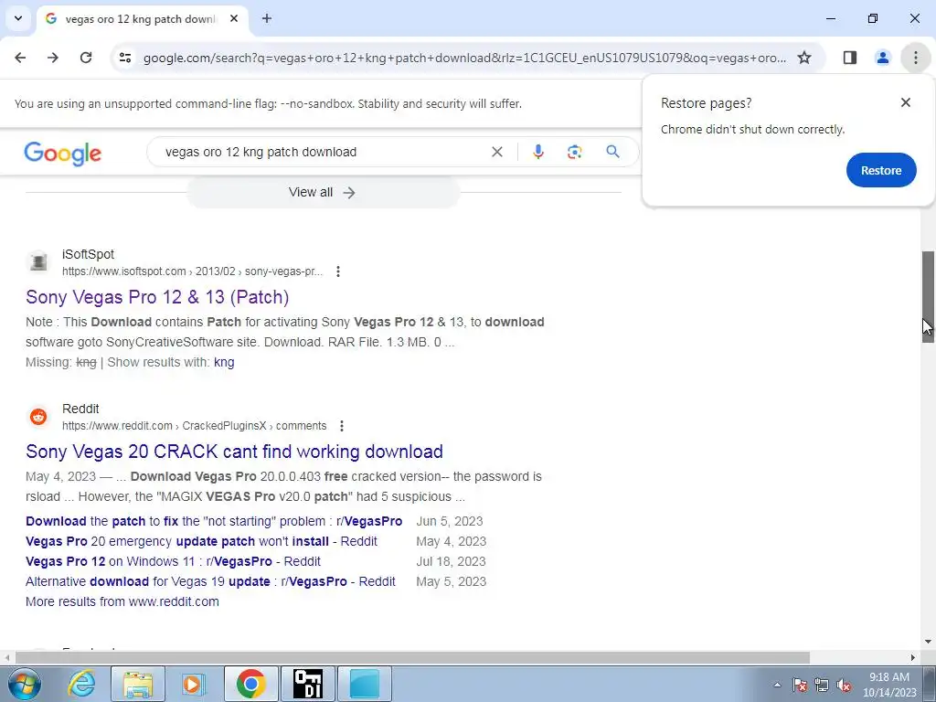This screenshot has height=702, width=936.
Task: Open Chrome side panel icon
Action: click(850, 58)
